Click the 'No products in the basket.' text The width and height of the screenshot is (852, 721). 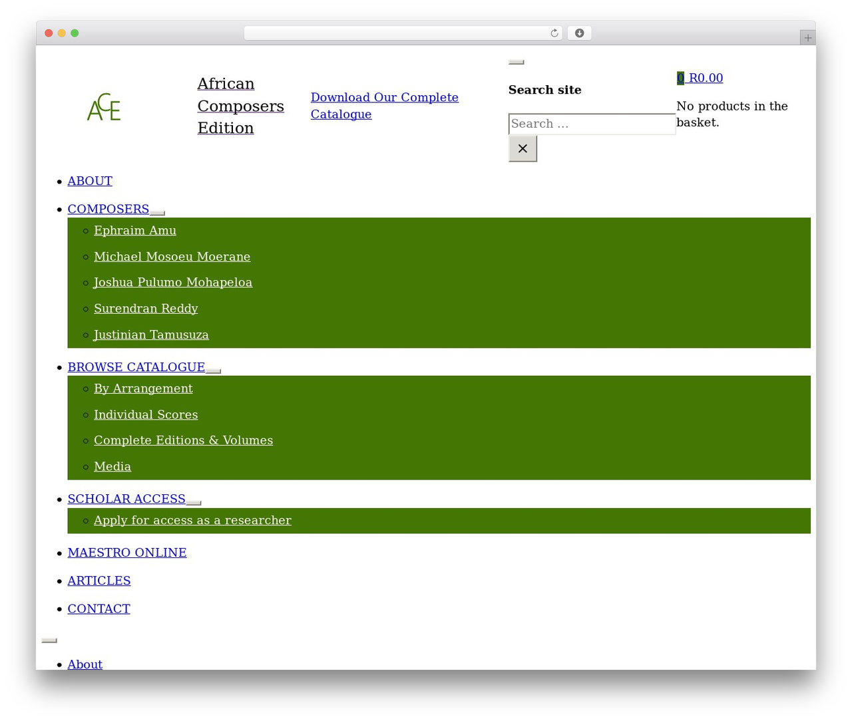click(x=732, y=114)
